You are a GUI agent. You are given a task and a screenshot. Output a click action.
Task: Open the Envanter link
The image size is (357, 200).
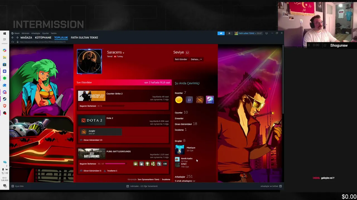pos(179,118)
